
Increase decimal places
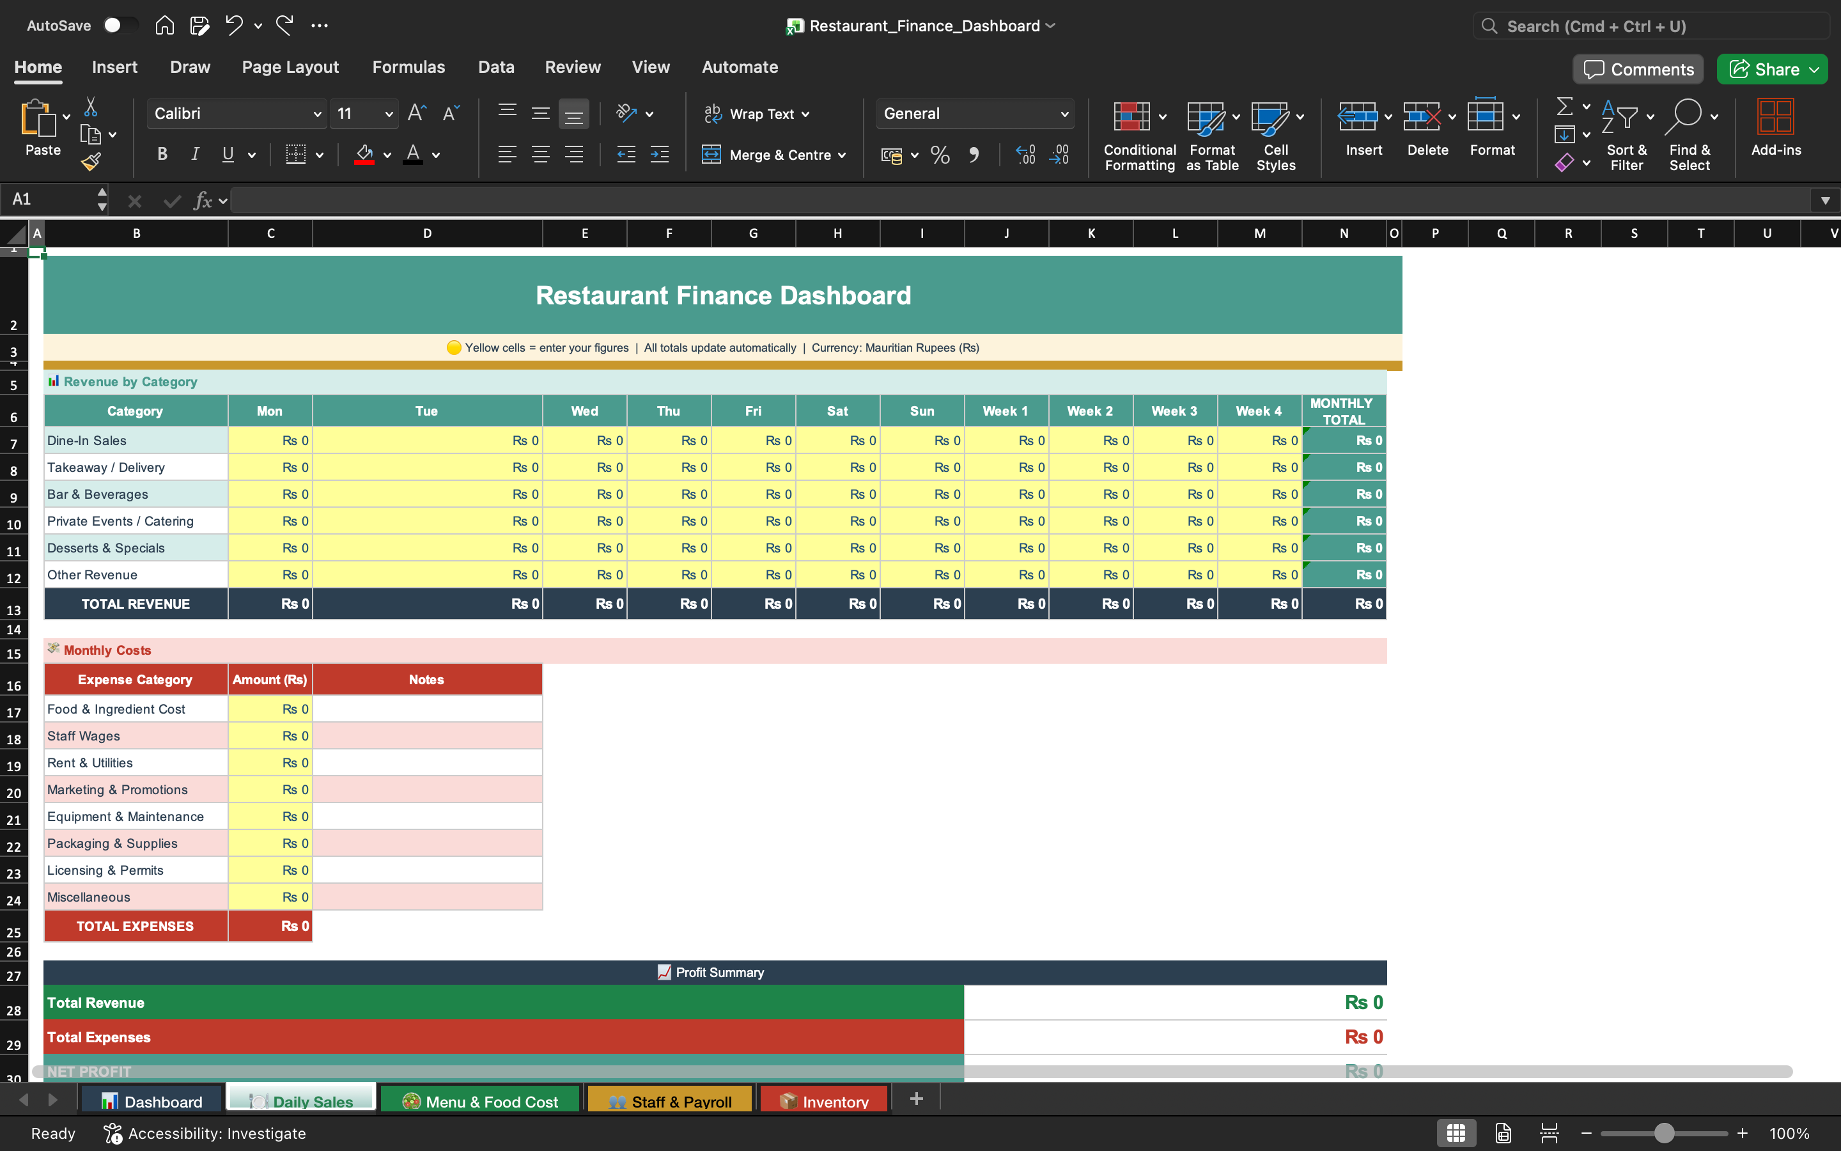click(x=1025, y=155)
